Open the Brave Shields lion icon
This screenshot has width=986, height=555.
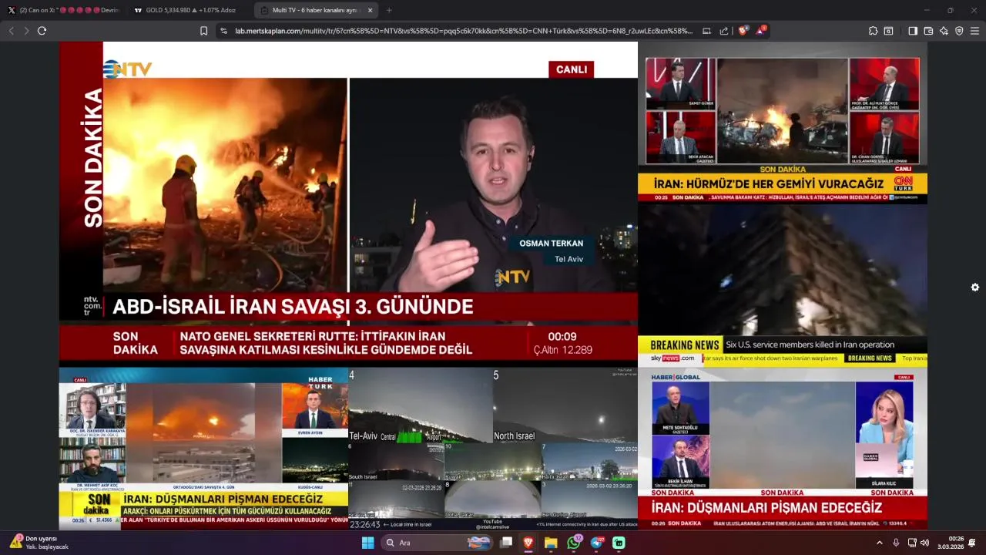click(x=743, y=31)
